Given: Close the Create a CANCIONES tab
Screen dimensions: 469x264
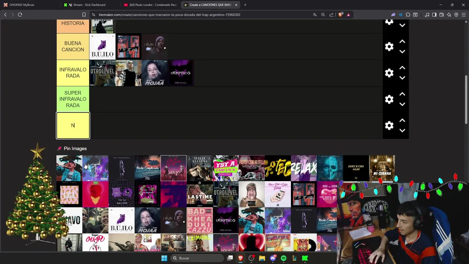Looking at the screenshot, I should 236,5.
